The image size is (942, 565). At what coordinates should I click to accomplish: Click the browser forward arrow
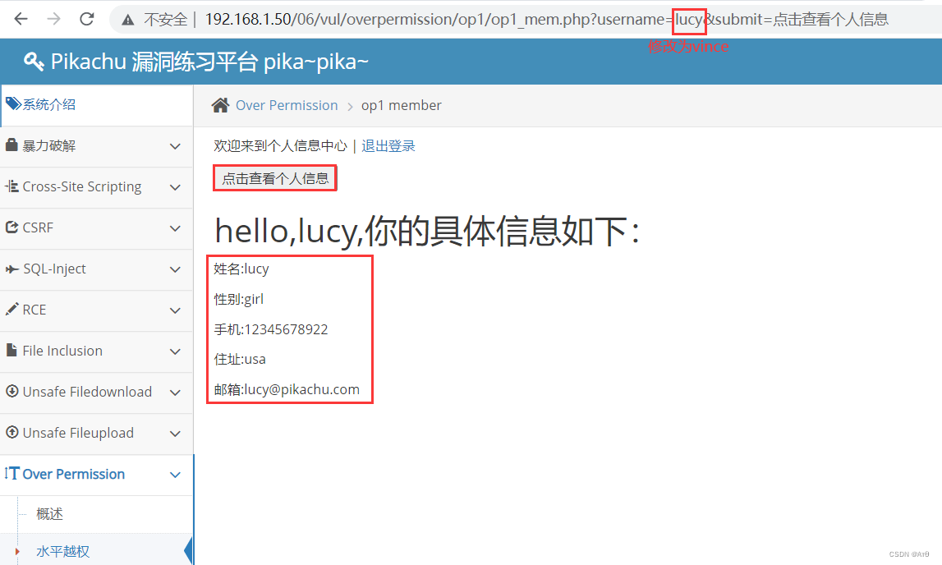54,19
